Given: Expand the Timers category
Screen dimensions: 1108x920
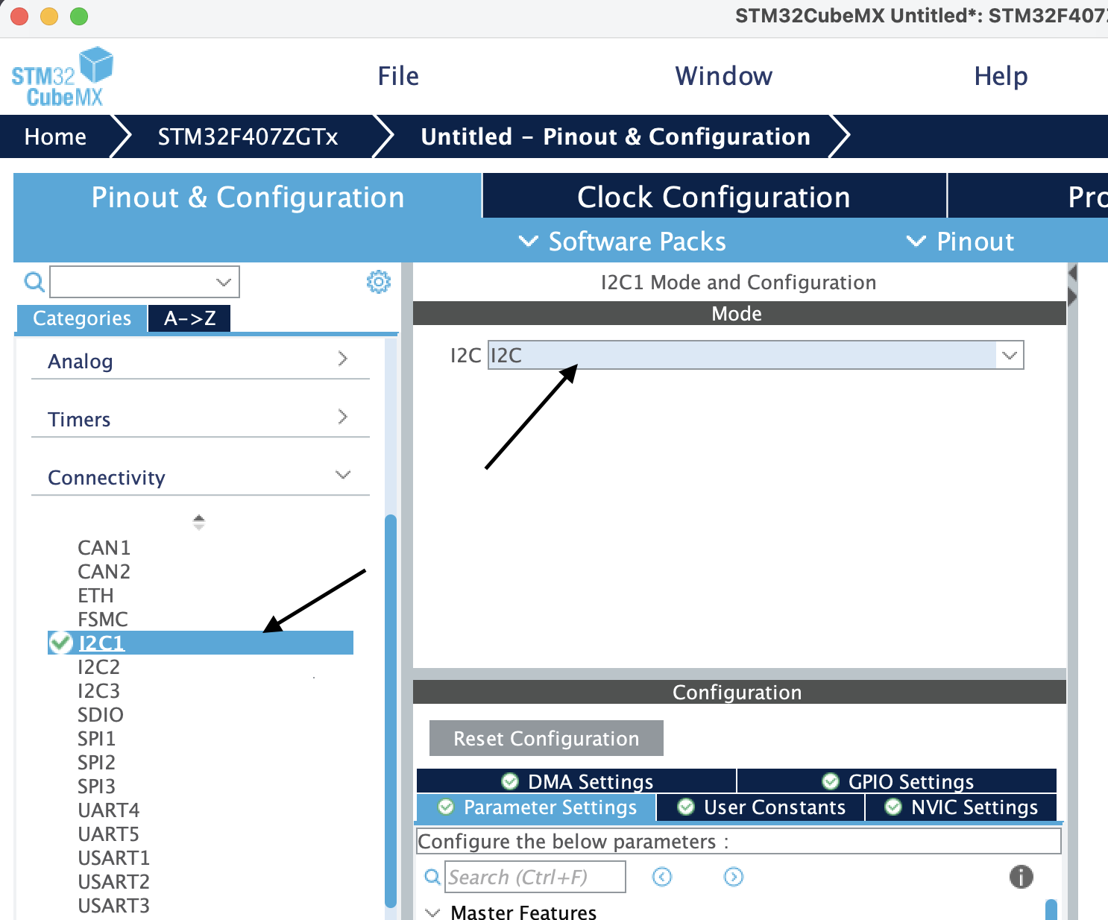Looking at the screenshot, I should 342,418.
